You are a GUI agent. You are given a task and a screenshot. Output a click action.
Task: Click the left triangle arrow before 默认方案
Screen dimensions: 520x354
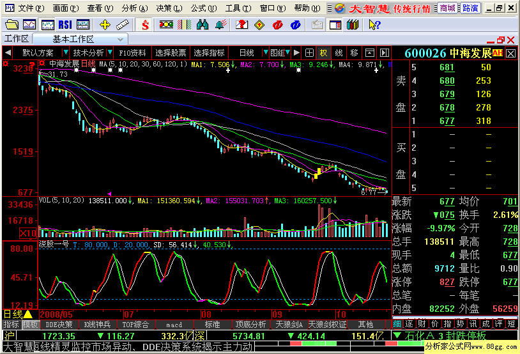[8, 53]
